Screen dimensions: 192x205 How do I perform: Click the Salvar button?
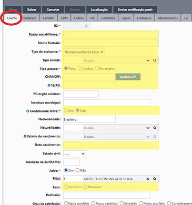(32, 9)
